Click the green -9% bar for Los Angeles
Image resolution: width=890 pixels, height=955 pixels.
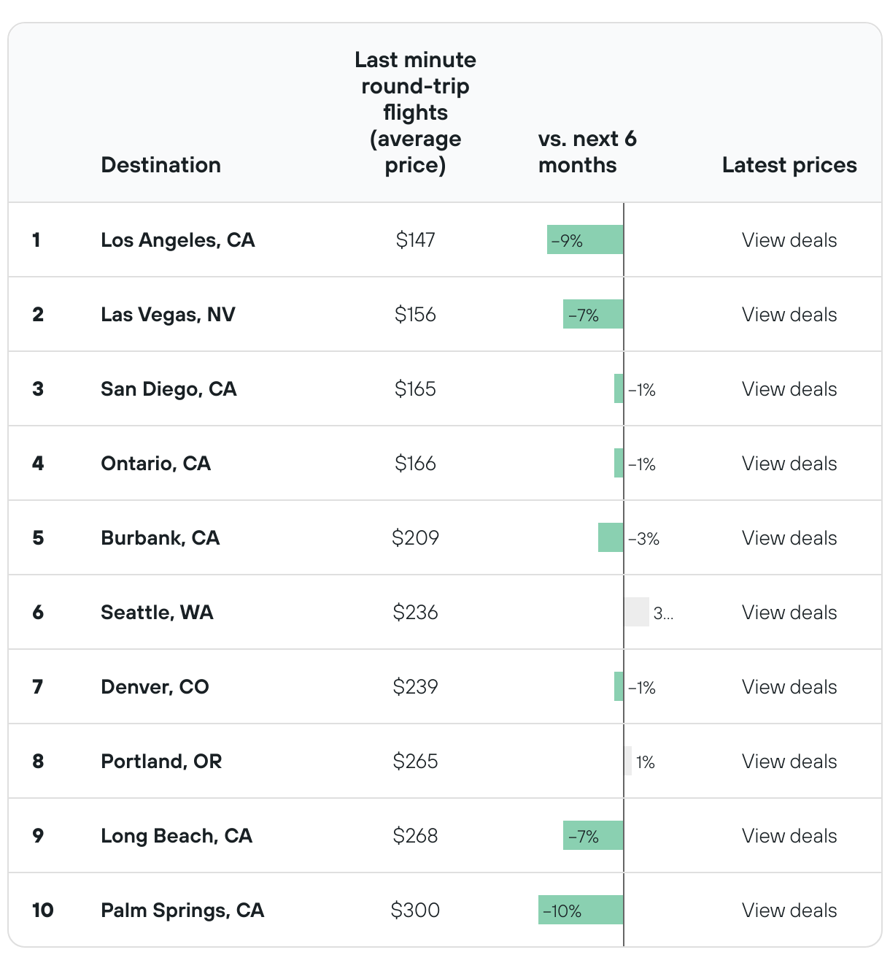[585, 240]
